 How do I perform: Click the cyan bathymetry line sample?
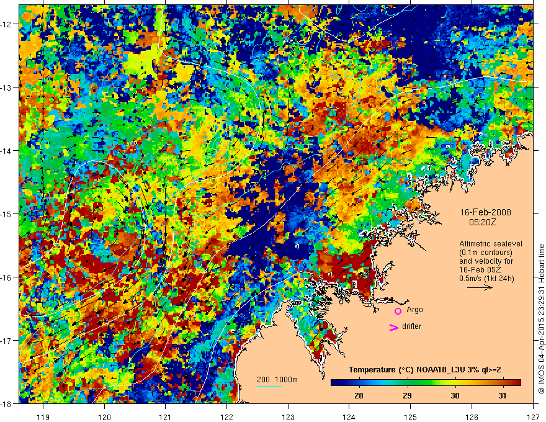pyautogui.click(x=269, y=386)
